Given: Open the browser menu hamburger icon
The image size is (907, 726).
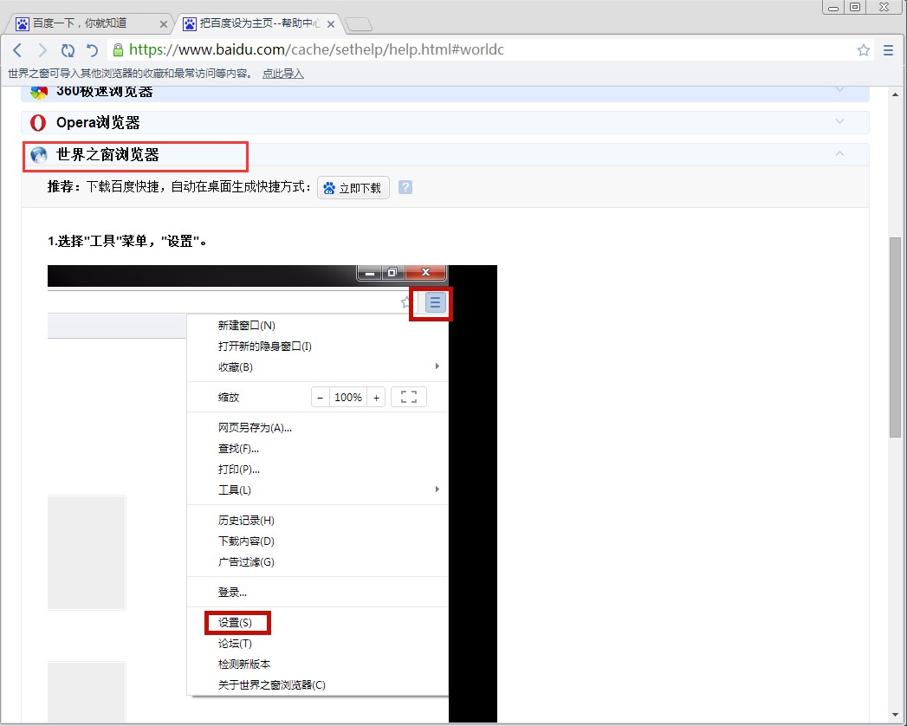Looking at the screenshot, I should [888, 49].
